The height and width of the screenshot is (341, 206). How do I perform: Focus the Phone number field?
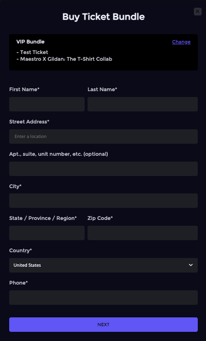pos(103,297)
